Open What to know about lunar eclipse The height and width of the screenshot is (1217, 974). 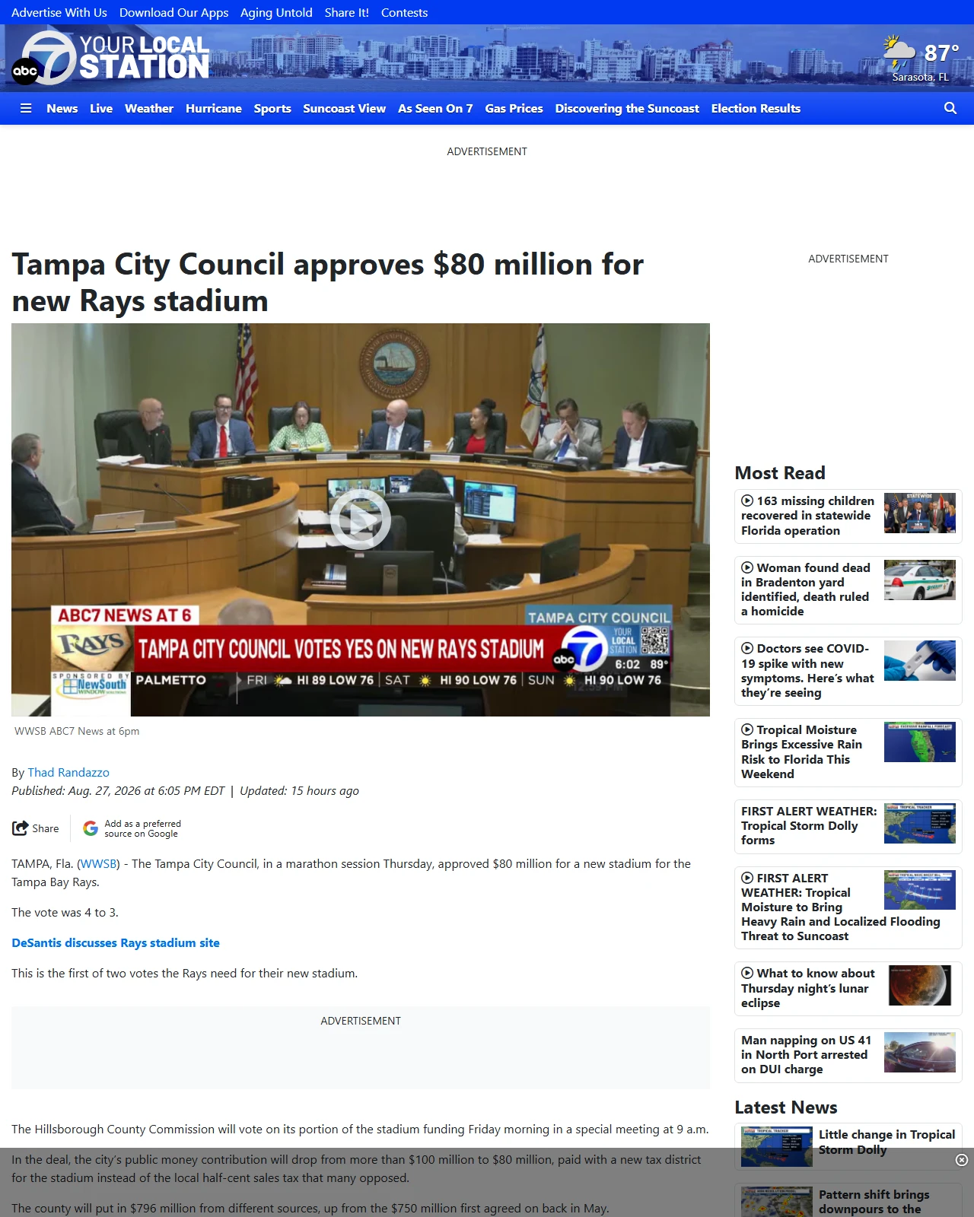(x=808, y=988)
